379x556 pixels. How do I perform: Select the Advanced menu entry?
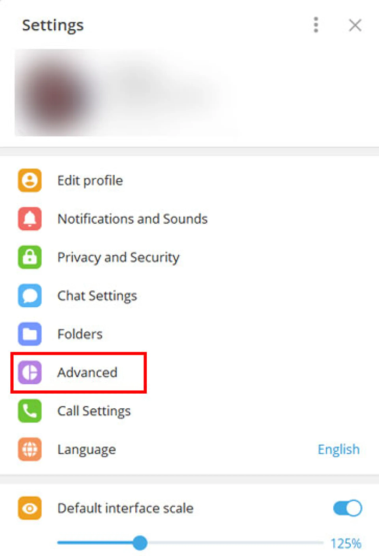point(189,372)
